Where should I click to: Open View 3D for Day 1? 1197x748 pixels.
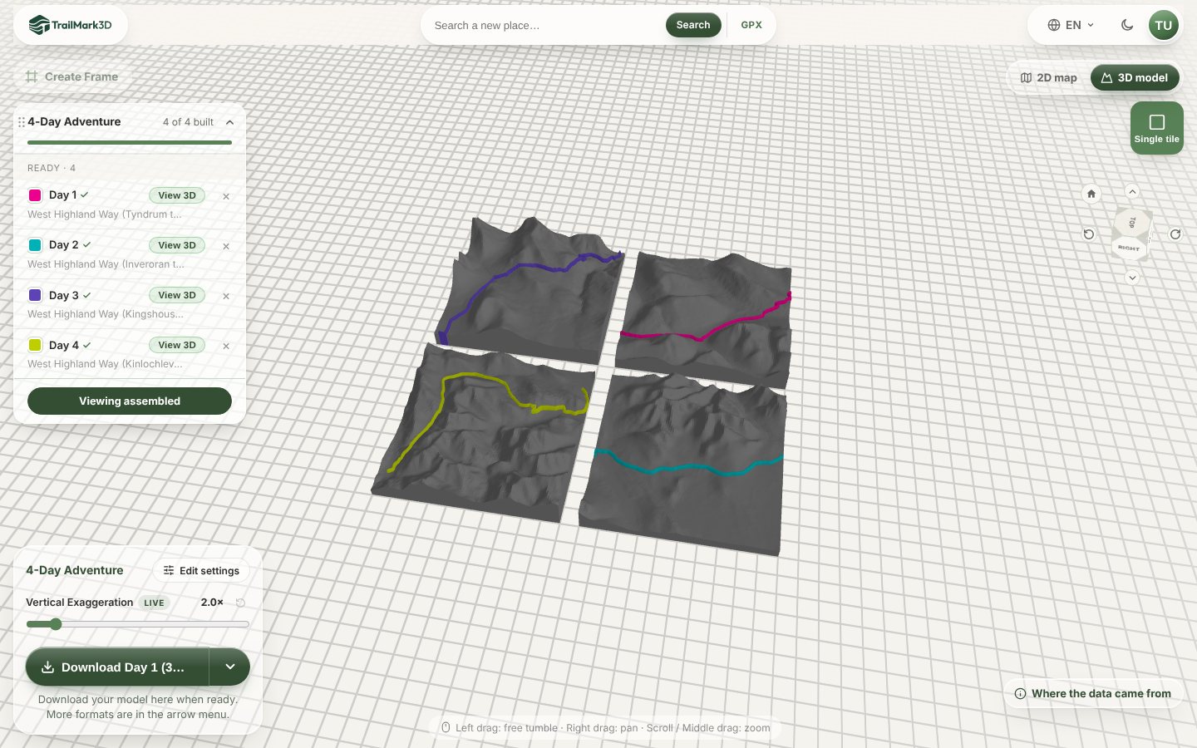(x=177, y=195)
